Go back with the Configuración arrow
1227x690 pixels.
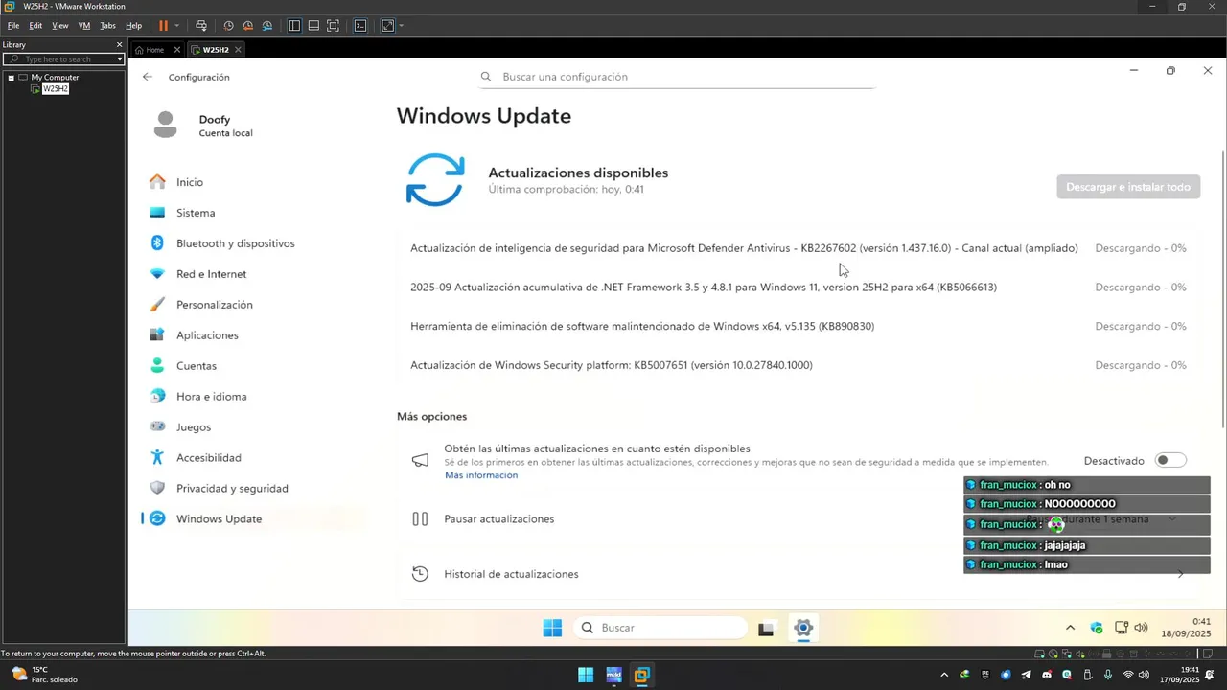(147, 77)
